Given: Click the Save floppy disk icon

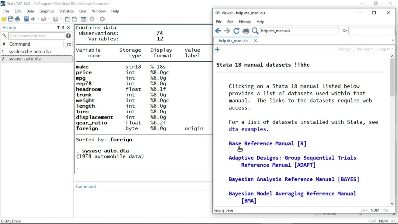Looking at the screenshot, I should coord(11,19).
